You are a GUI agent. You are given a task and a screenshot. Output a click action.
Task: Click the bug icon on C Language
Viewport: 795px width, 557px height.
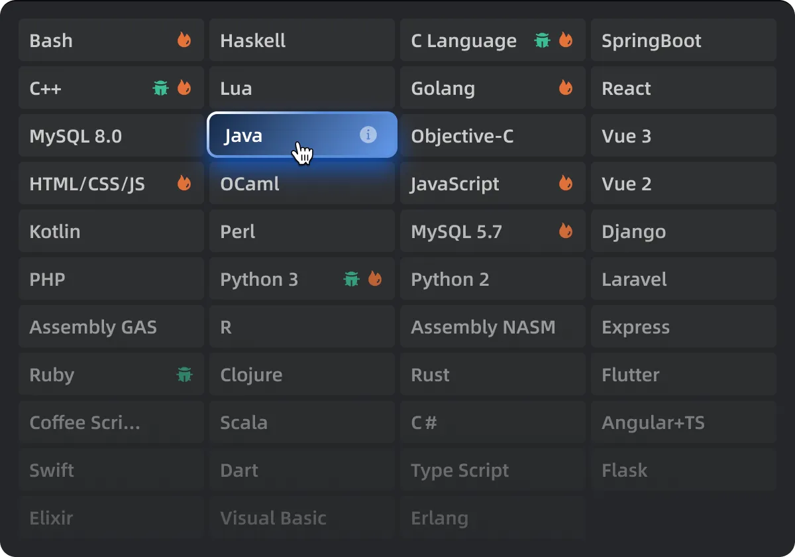click(x=543, y=40)
